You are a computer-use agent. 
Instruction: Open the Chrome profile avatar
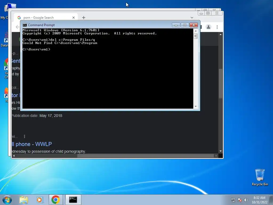click(x=208, y=27)
